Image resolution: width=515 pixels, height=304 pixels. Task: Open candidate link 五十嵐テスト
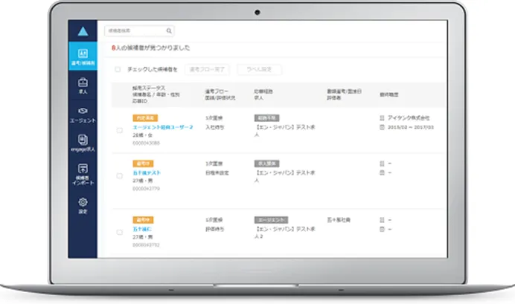pyautogui.click(x=147, y=172)
